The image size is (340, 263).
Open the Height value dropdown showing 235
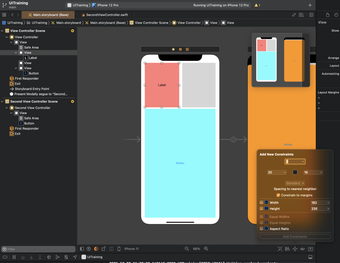coord(328,209)
